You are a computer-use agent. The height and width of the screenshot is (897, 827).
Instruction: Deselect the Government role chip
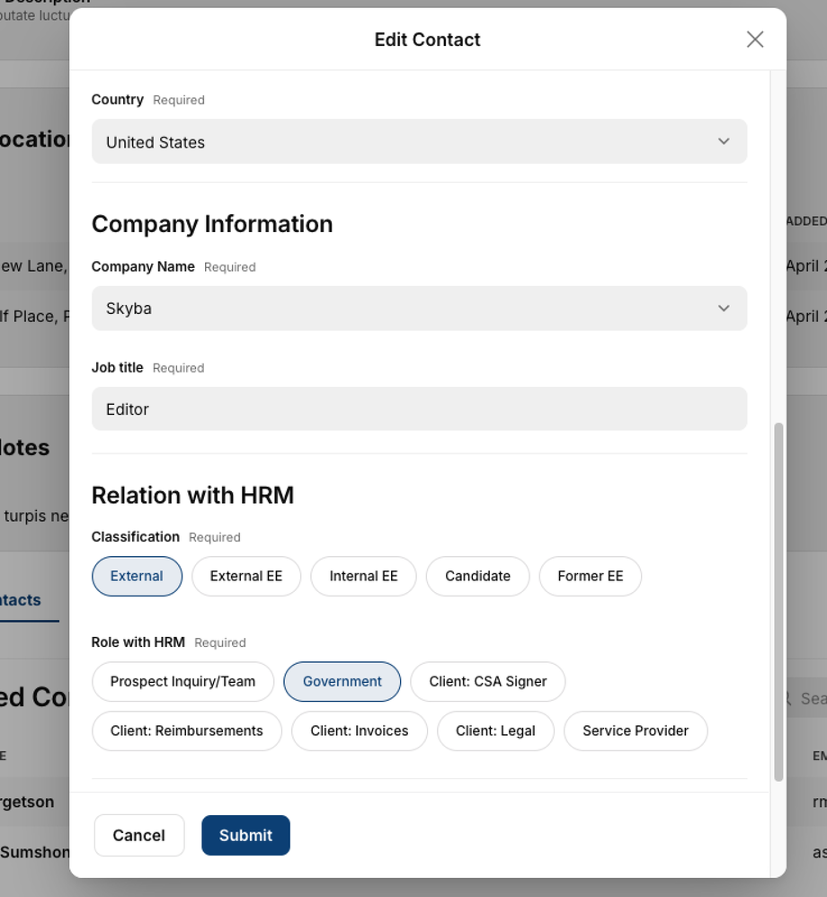pos(342,682)
